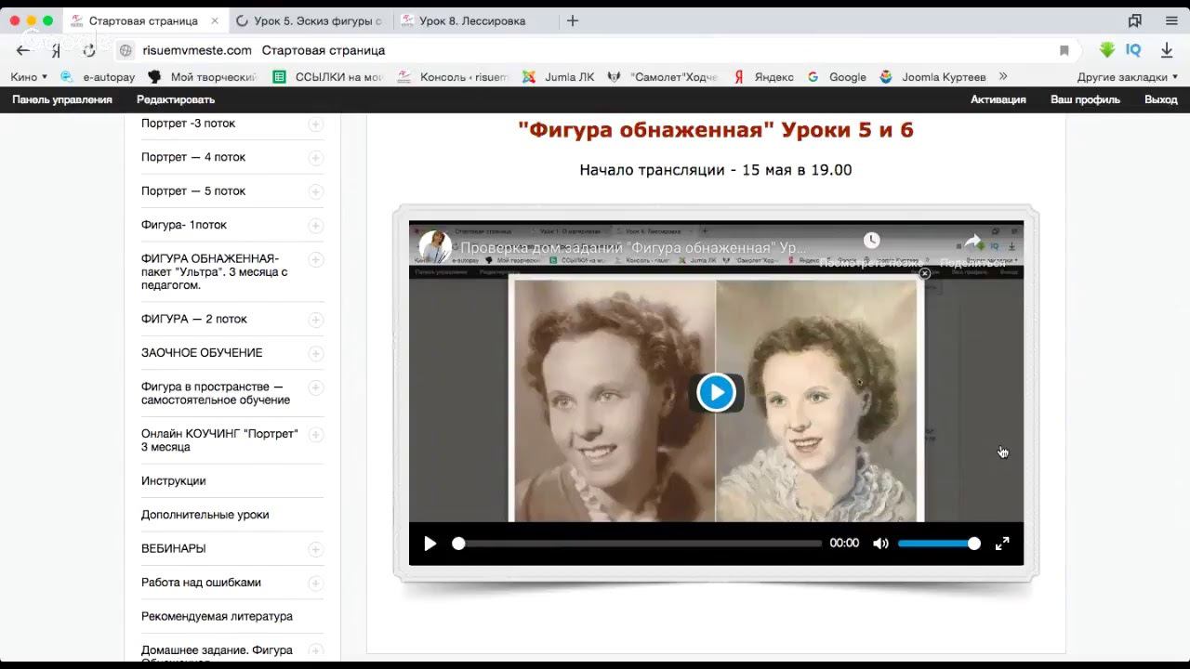Switch to the Урок 5. Эскиз фигуры tab

(310, 20)
